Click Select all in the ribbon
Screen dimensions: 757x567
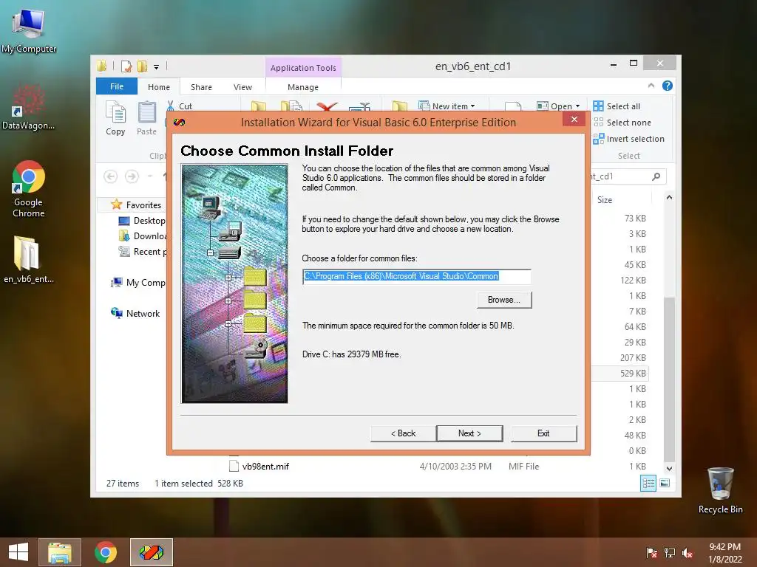pyautogui.click(x=617, y=106)
